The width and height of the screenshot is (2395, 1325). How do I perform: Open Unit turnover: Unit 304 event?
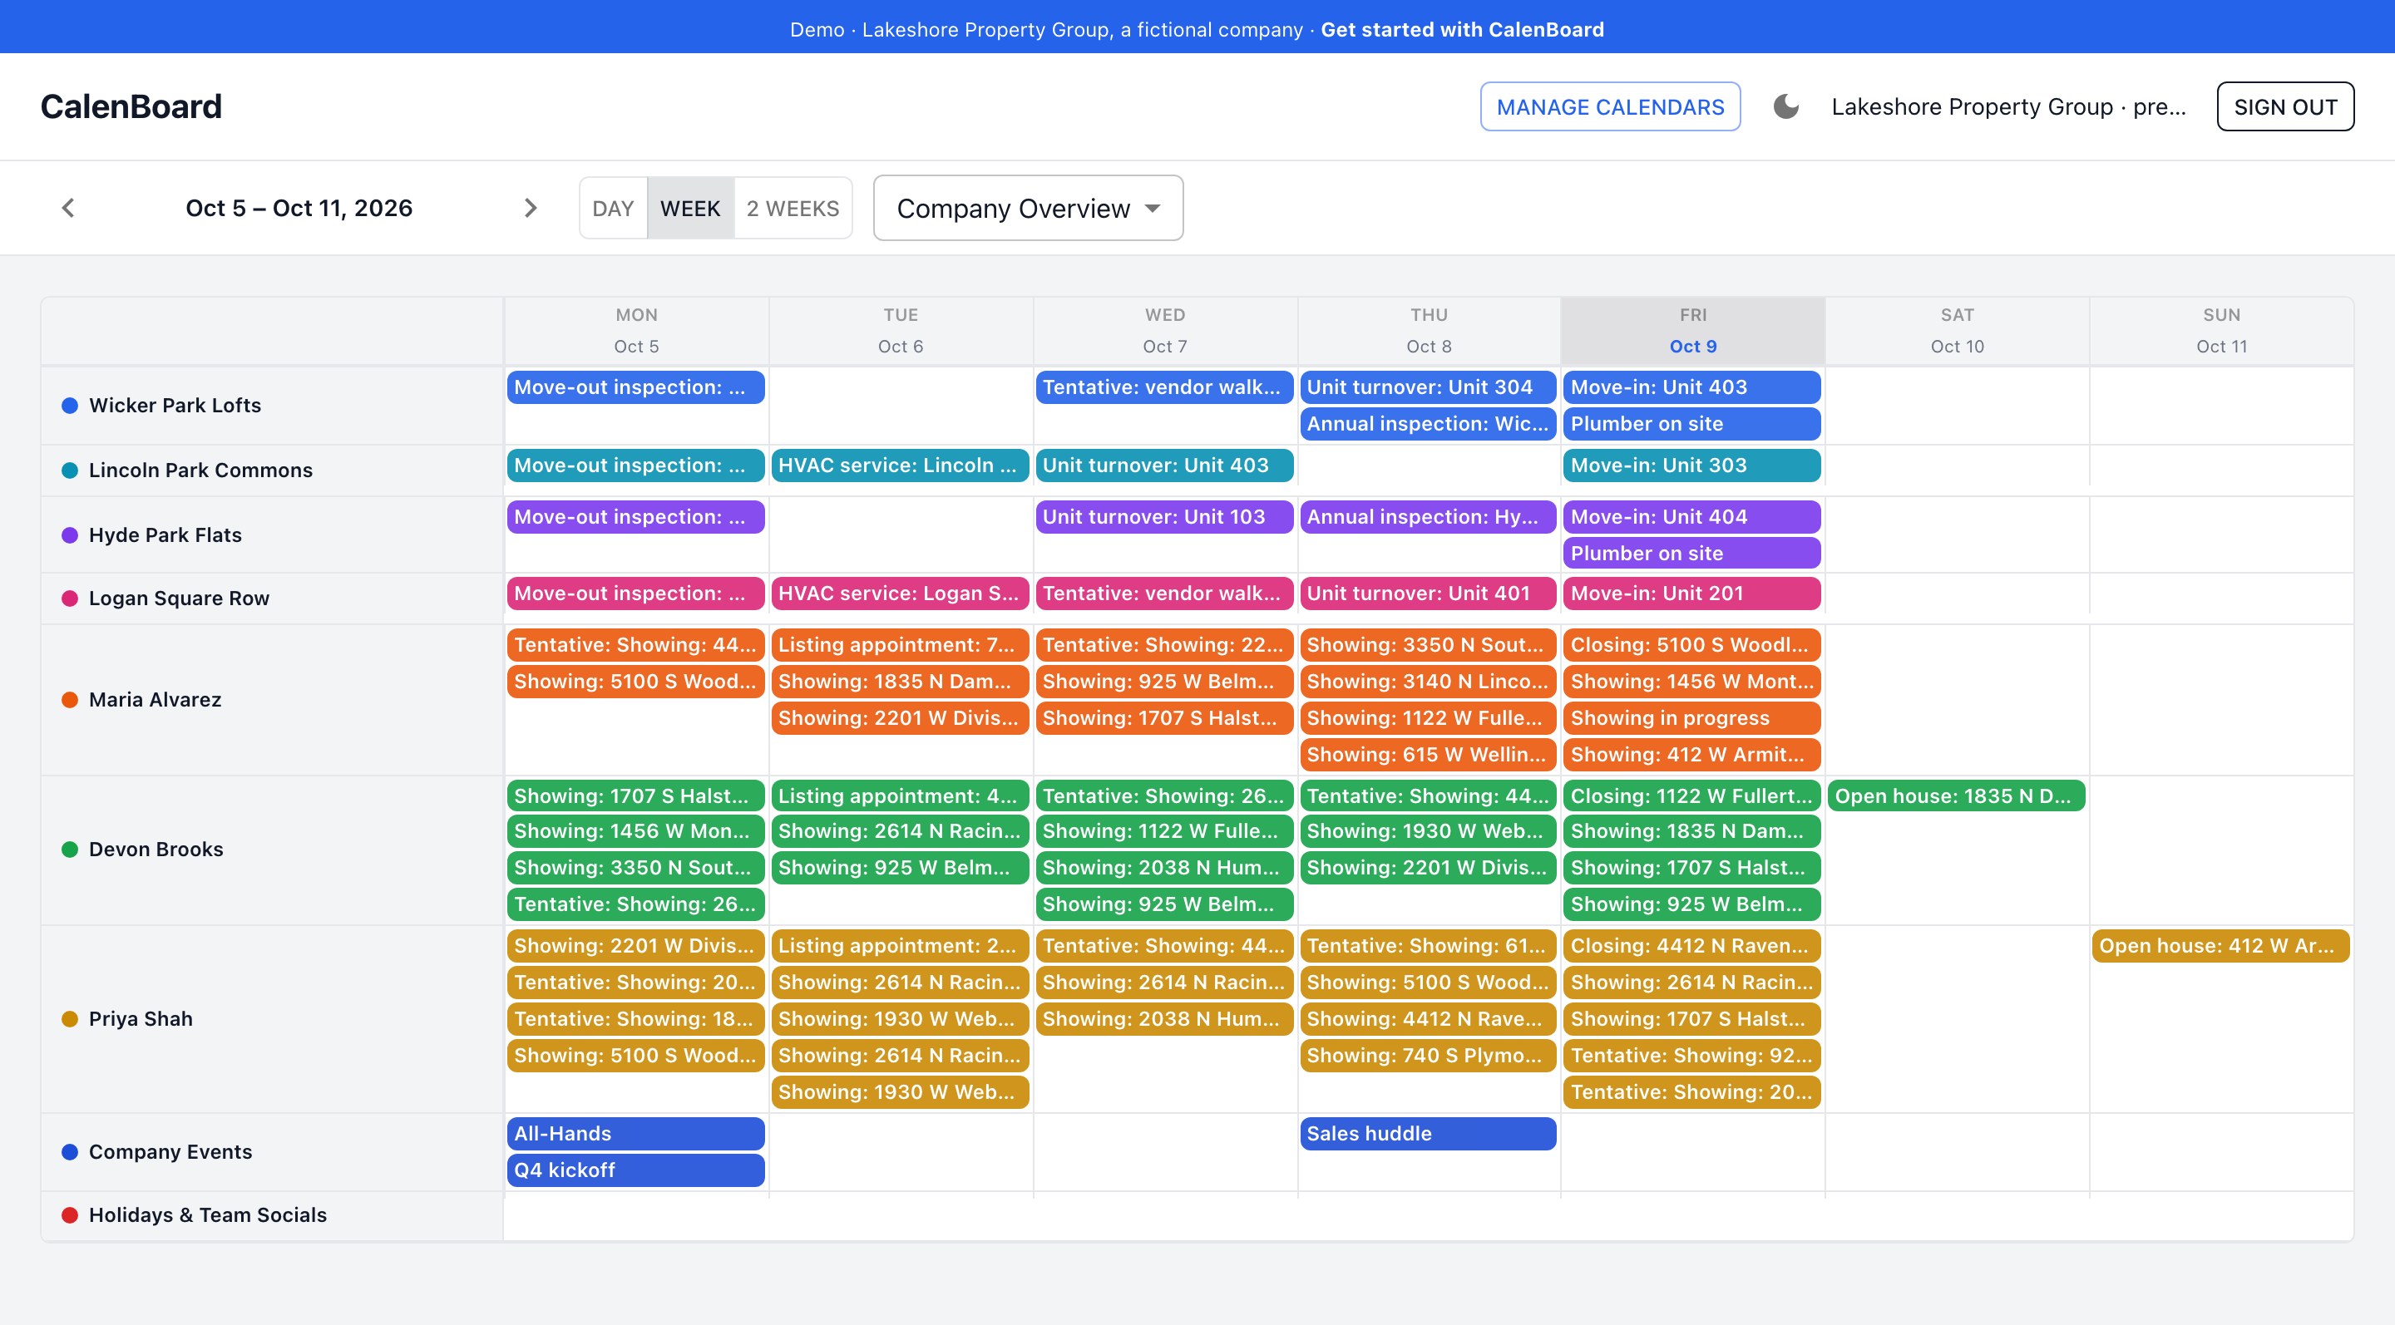click(x=1428, y=387)
